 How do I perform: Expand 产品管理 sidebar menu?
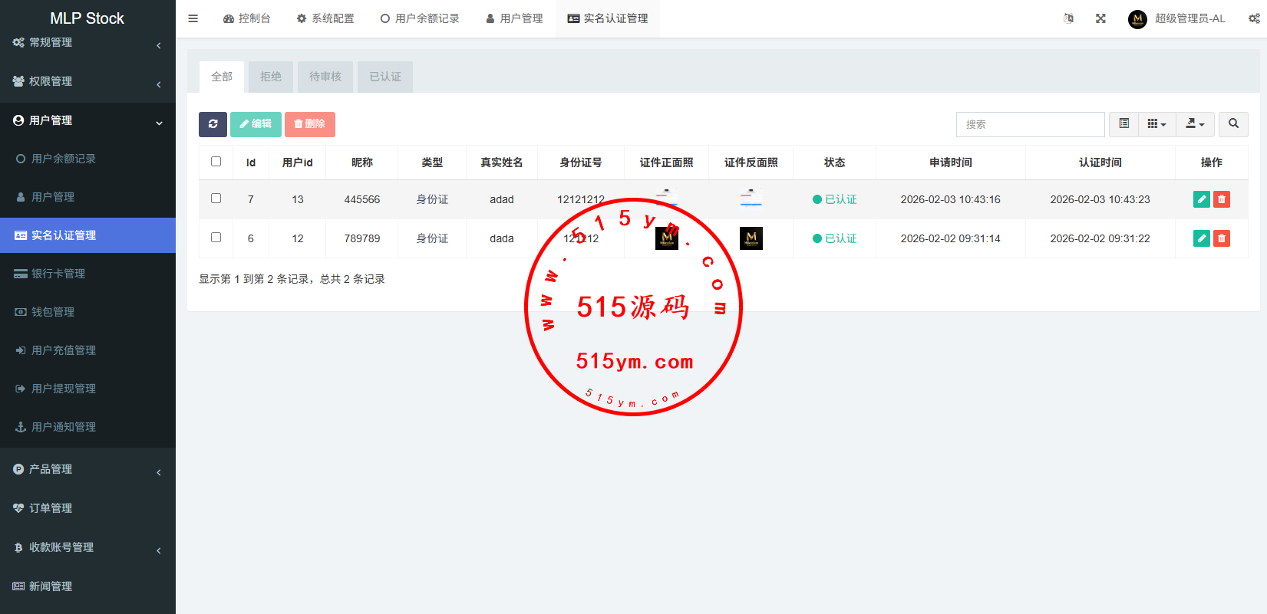tap(87, 469)
